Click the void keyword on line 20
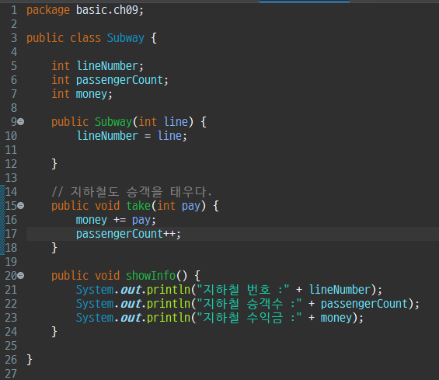Viewport: 439px width, 380px height. [107, 276]
